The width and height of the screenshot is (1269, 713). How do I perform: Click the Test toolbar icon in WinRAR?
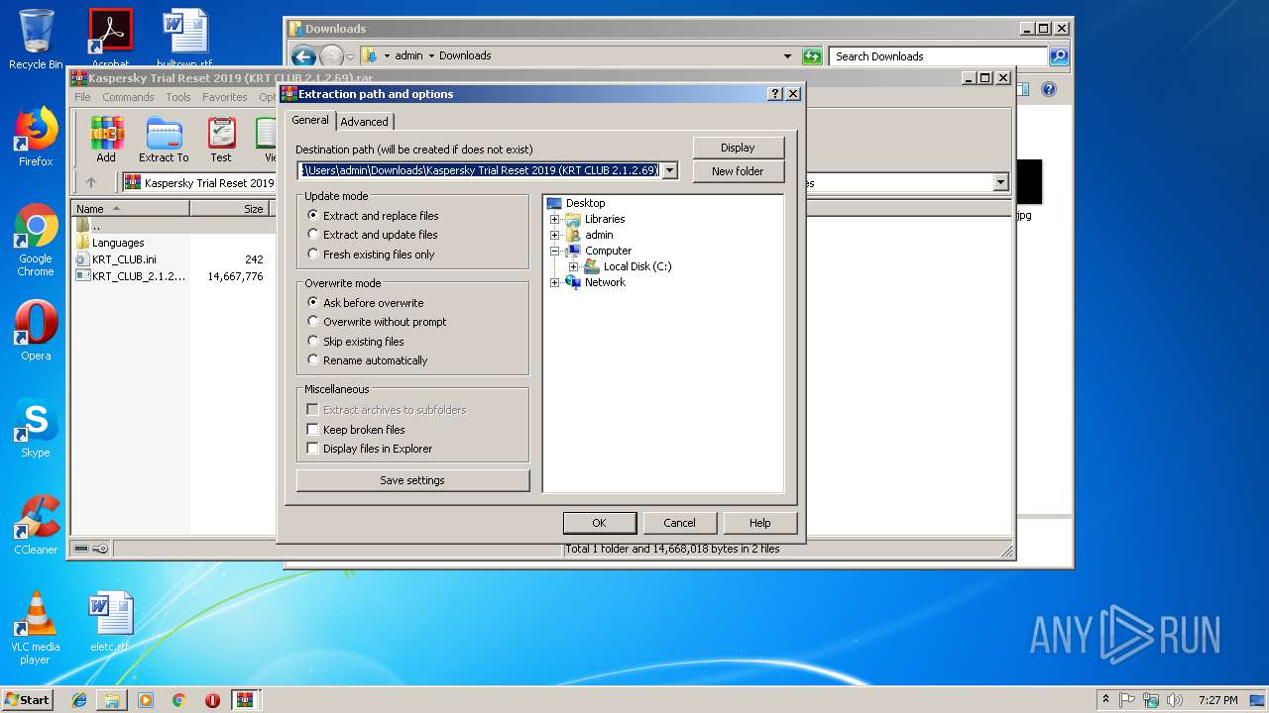(221, 140)
